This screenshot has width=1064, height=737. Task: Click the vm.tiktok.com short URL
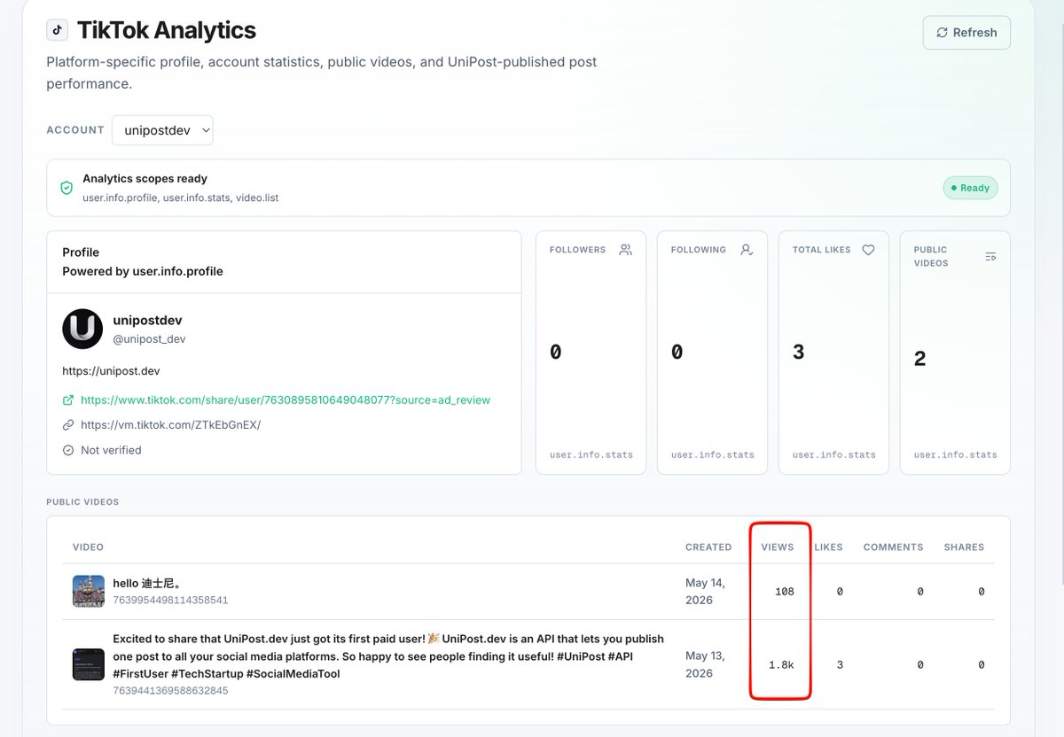pos(171,425)
